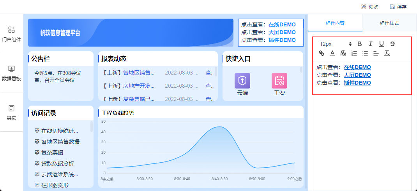Click the chart icon beside 贷款数据分析

point(37,163)
